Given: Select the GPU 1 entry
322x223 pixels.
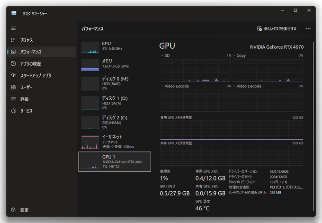Looking at the screenshot, I should (x=115, y=161).
